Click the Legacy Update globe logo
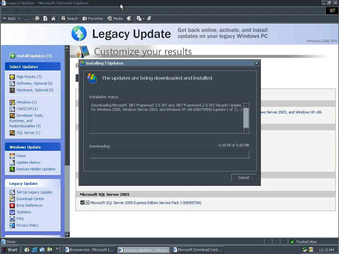This screenshot has height=254, width=339. [x=79, y=33]
